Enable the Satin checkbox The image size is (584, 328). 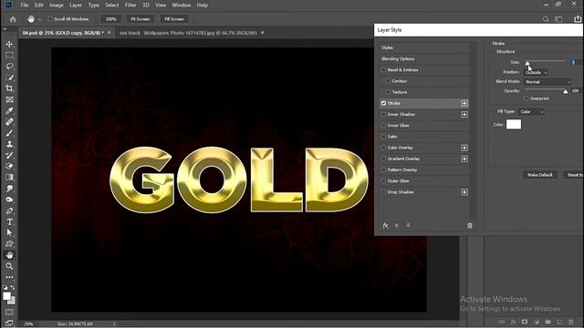click(x=383, y=137)
